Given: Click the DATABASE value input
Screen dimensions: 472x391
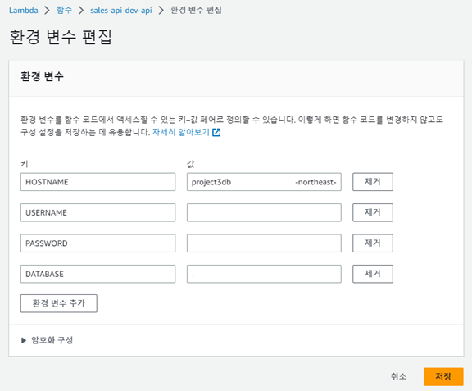Looking at the screenshot, I should [x=264, y=274].
